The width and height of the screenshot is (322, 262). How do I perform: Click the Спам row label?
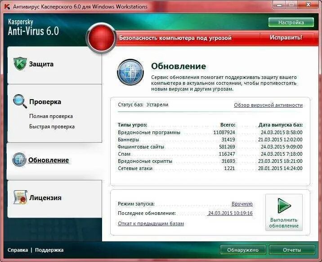[x=124, y=154]
